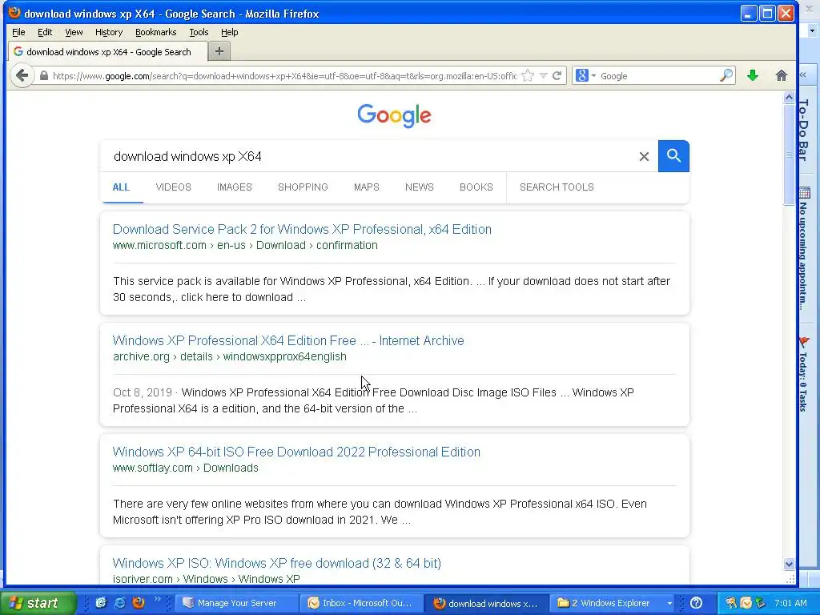This screenshot has height=615, width=820.
Task: Click the Firefox URL address field
Action: (284, 76)
